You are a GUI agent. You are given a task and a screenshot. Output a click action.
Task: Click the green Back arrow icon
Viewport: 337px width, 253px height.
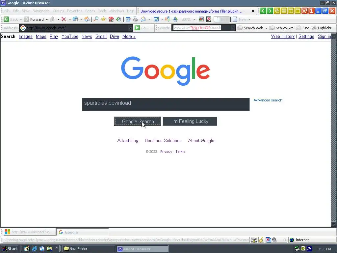(x=6, y=19)
